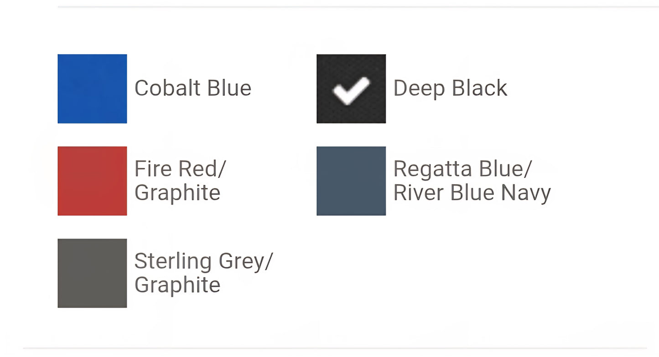Click the selected Deep Black swatch
Viewport: 659px width, 357px height.
coord(351,89)
